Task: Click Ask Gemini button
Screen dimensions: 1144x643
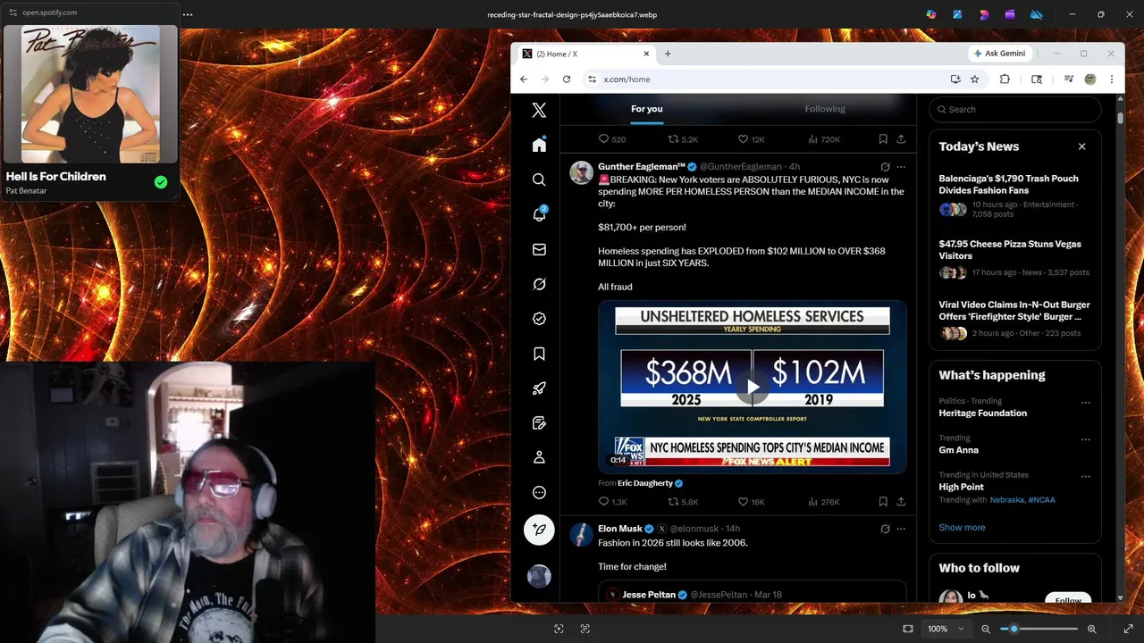Action: [1000, 54]
